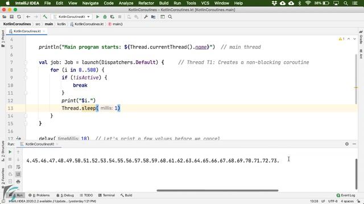
Task: Go to previous highlighted error arrow
Action: 349,39
